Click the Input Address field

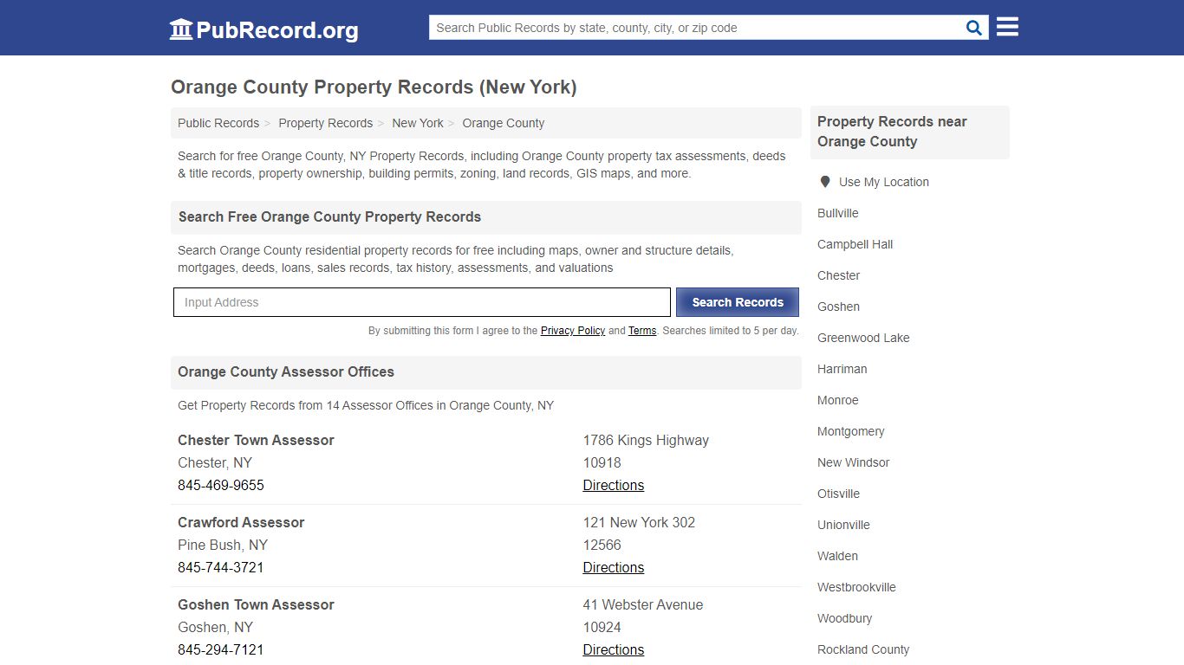(422, 302)
